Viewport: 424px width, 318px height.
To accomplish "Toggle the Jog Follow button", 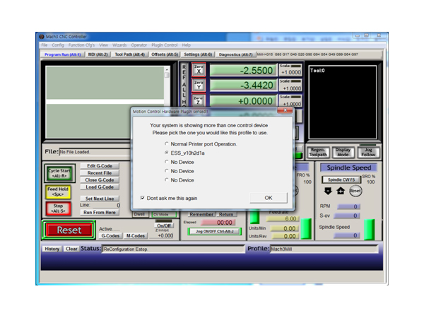I will pyautogui.click(x=368, y=152).
